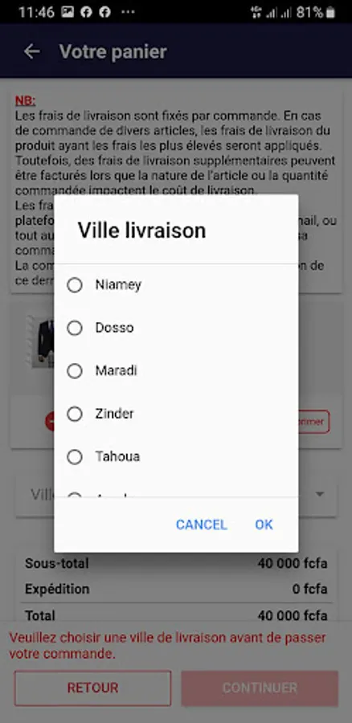
Task: Tap the battery status icon
Action: [x=329, y=12]
